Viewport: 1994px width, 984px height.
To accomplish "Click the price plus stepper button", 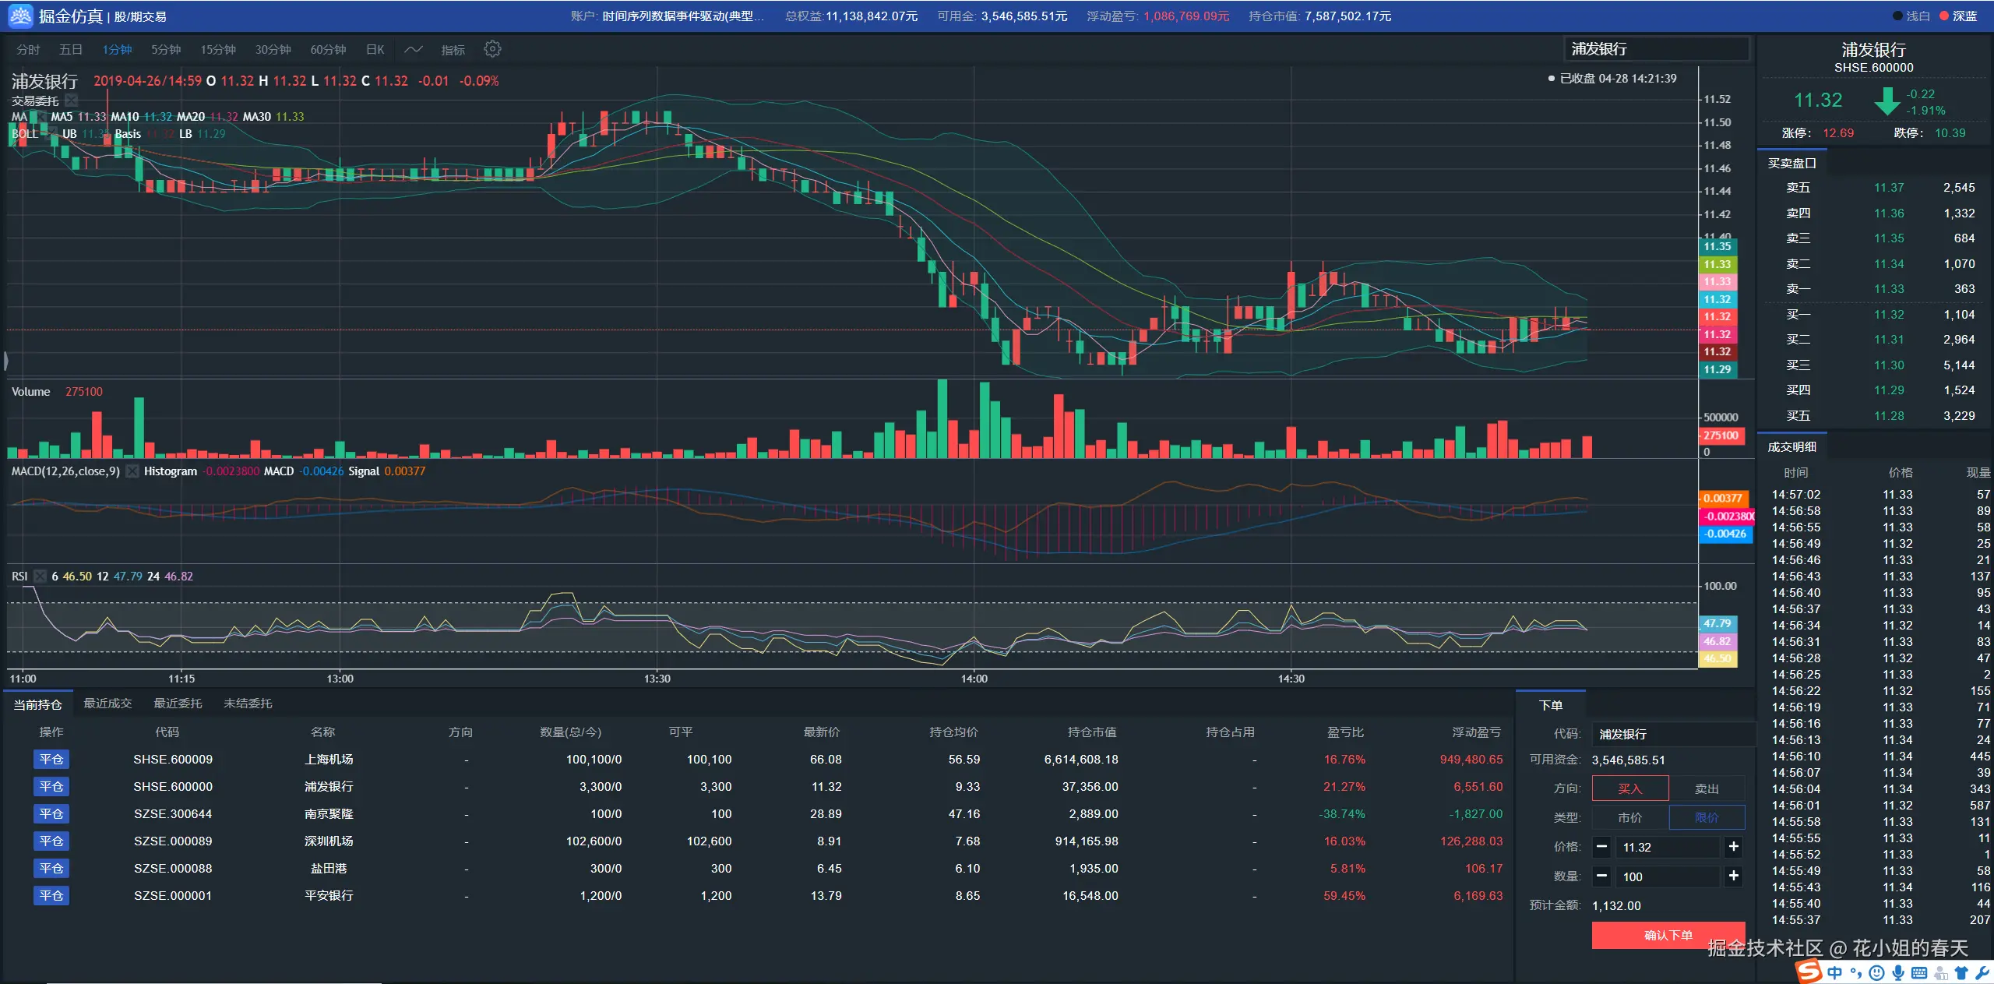I will [x=1733, y=847].
